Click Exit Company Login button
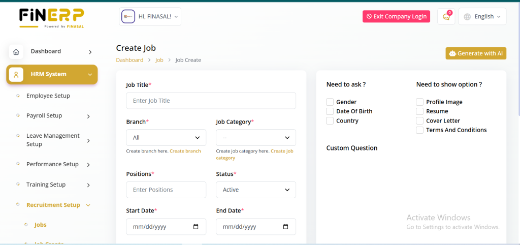Image resolution: width=520 pixels, height=245 pixels. (396, 16)
